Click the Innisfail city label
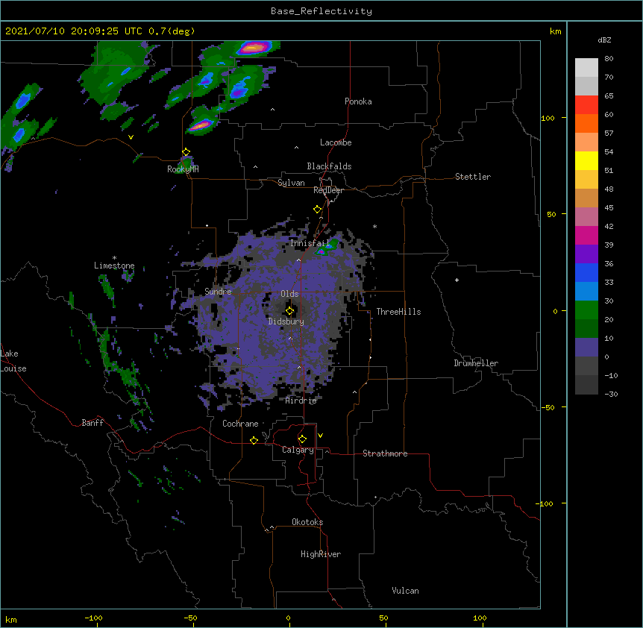 tap(310, 243)
